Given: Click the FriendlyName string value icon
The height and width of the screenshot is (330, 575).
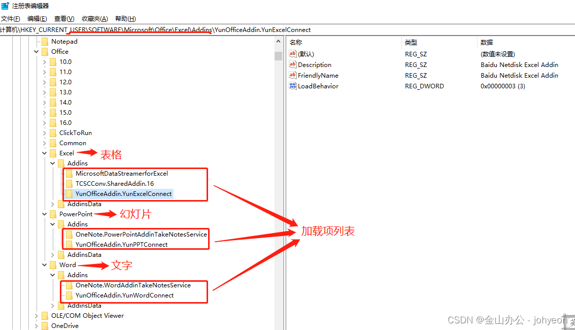Looking at the screenshot, I should click(x=293, y=75).
